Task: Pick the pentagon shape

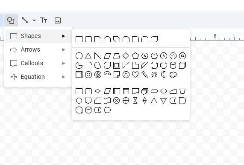Action: click(x=135, y=56)
